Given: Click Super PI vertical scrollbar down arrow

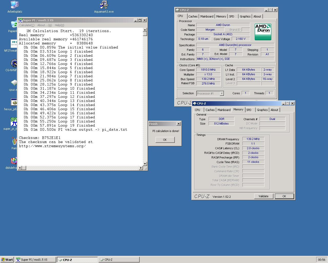Looking at the screenshot, I should pyautogui.click(x=145, y=164).
